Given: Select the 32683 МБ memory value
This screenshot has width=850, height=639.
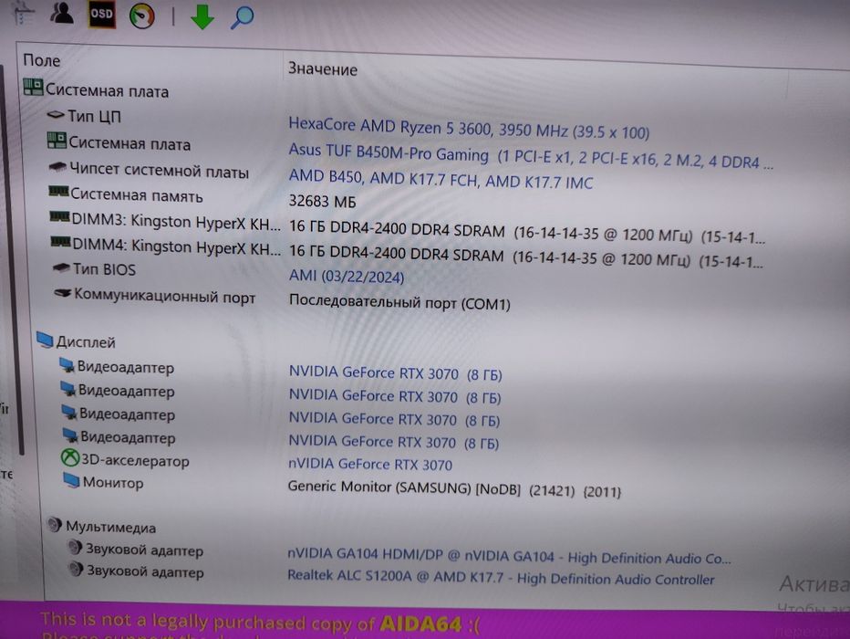Looking at the screenshot, I should 323,201.
